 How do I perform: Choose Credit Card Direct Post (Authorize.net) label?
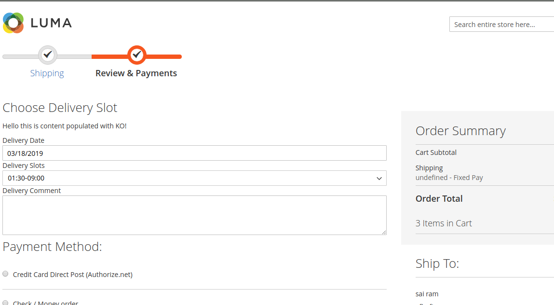pos(73,275)
